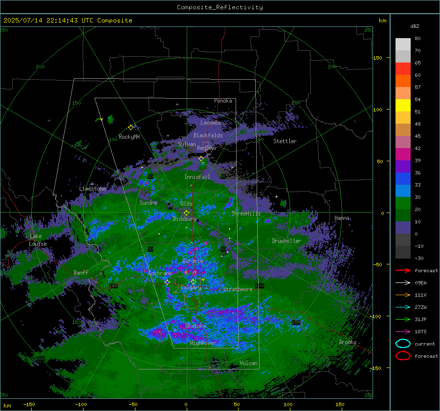This screenshot has width=440, height=411.
Task: Click the Sundre city label
Action: coord(148,202)
